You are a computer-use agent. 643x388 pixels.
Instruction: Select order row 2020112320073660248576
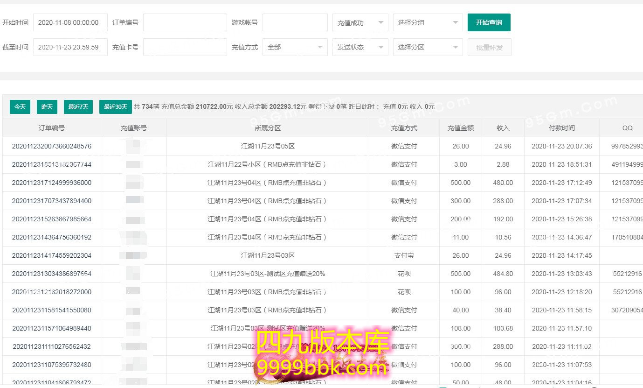(51, 146)
